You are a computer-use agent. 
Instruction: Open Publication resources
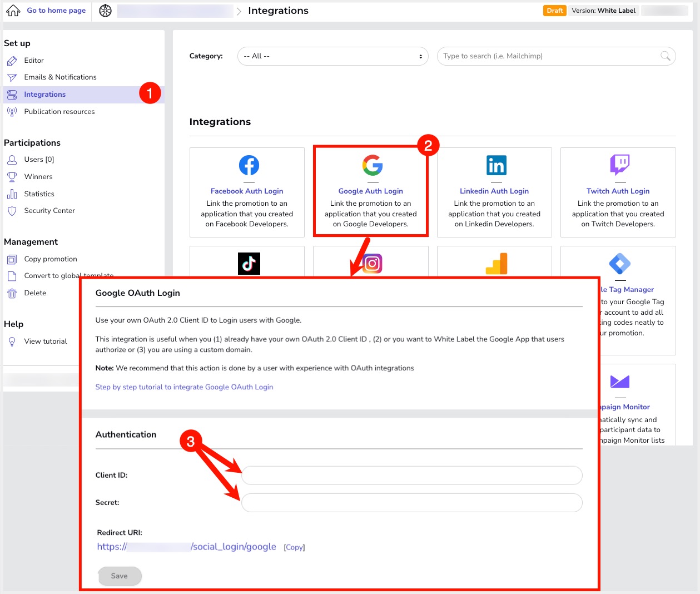click(x=59, y=112)
